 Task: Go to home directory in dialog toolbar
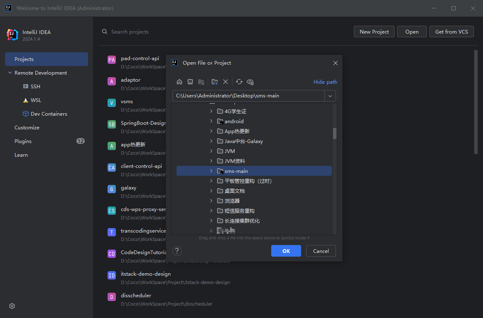179,82
